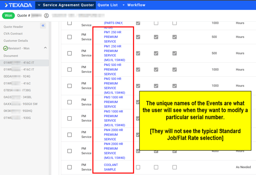Click the Won status button
Screen dimensions: 256x175
[8, 16]
